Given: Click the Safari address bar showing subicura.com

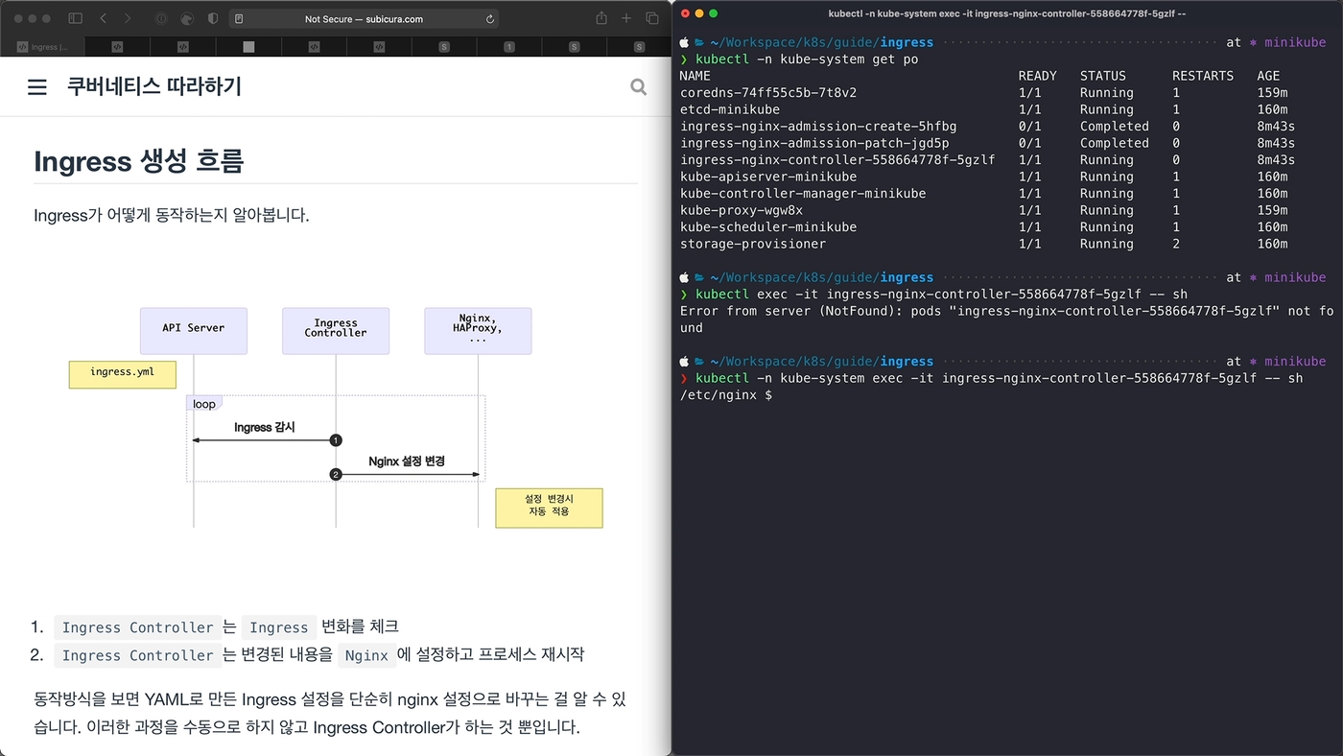Looking at the screenshot, I should click(x=365, y=18).
